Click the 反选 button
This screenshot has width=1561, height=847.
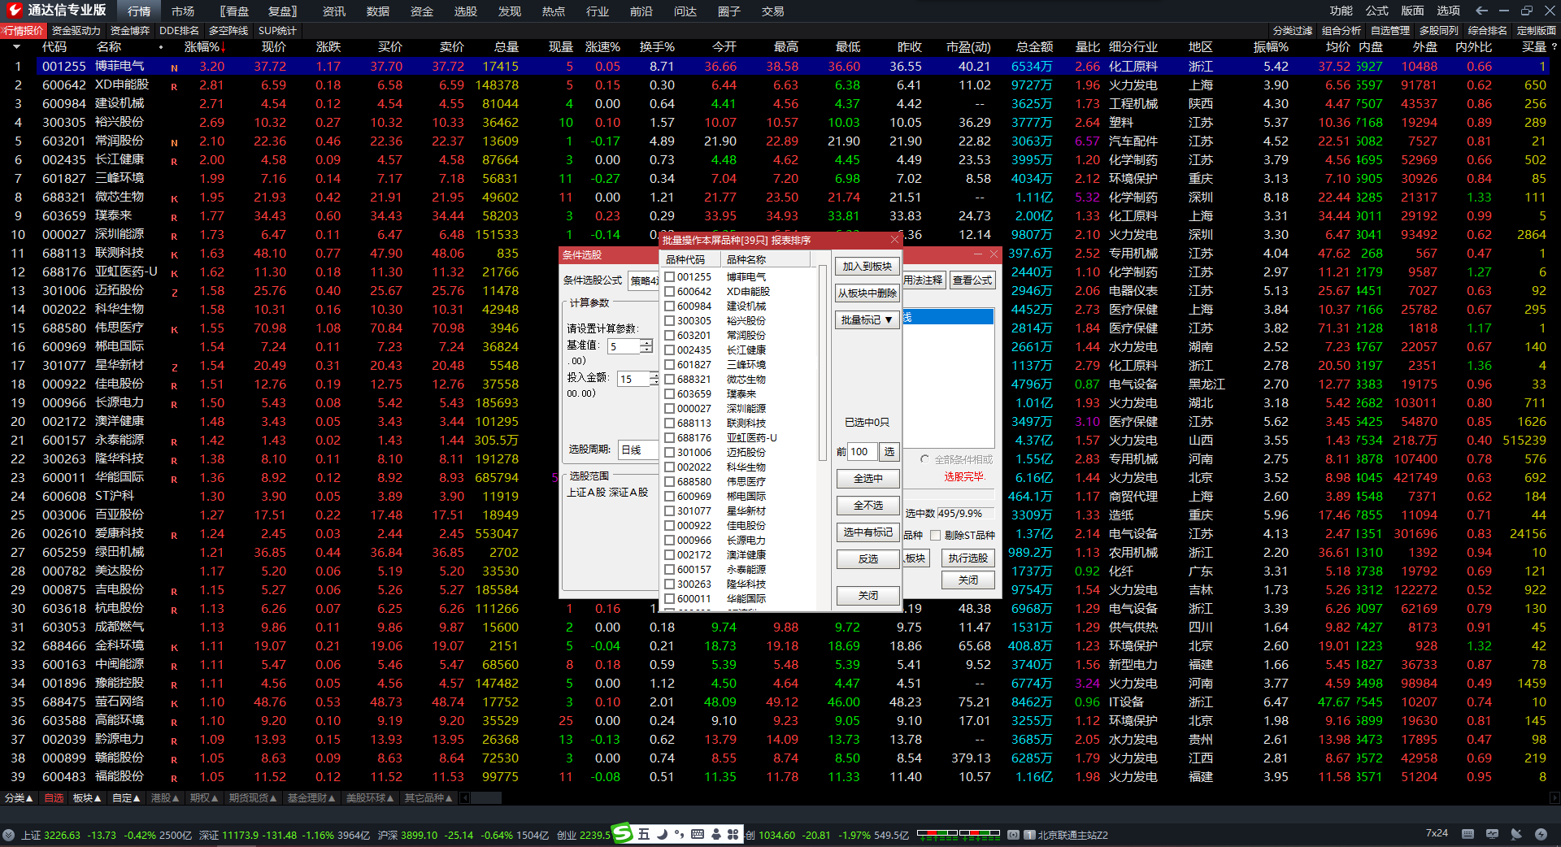[867, 559]
